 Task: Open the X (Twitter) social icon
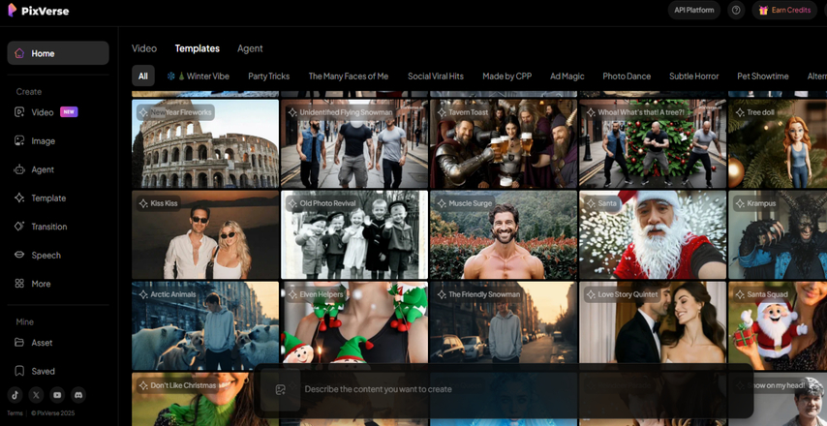pos(36,395)
